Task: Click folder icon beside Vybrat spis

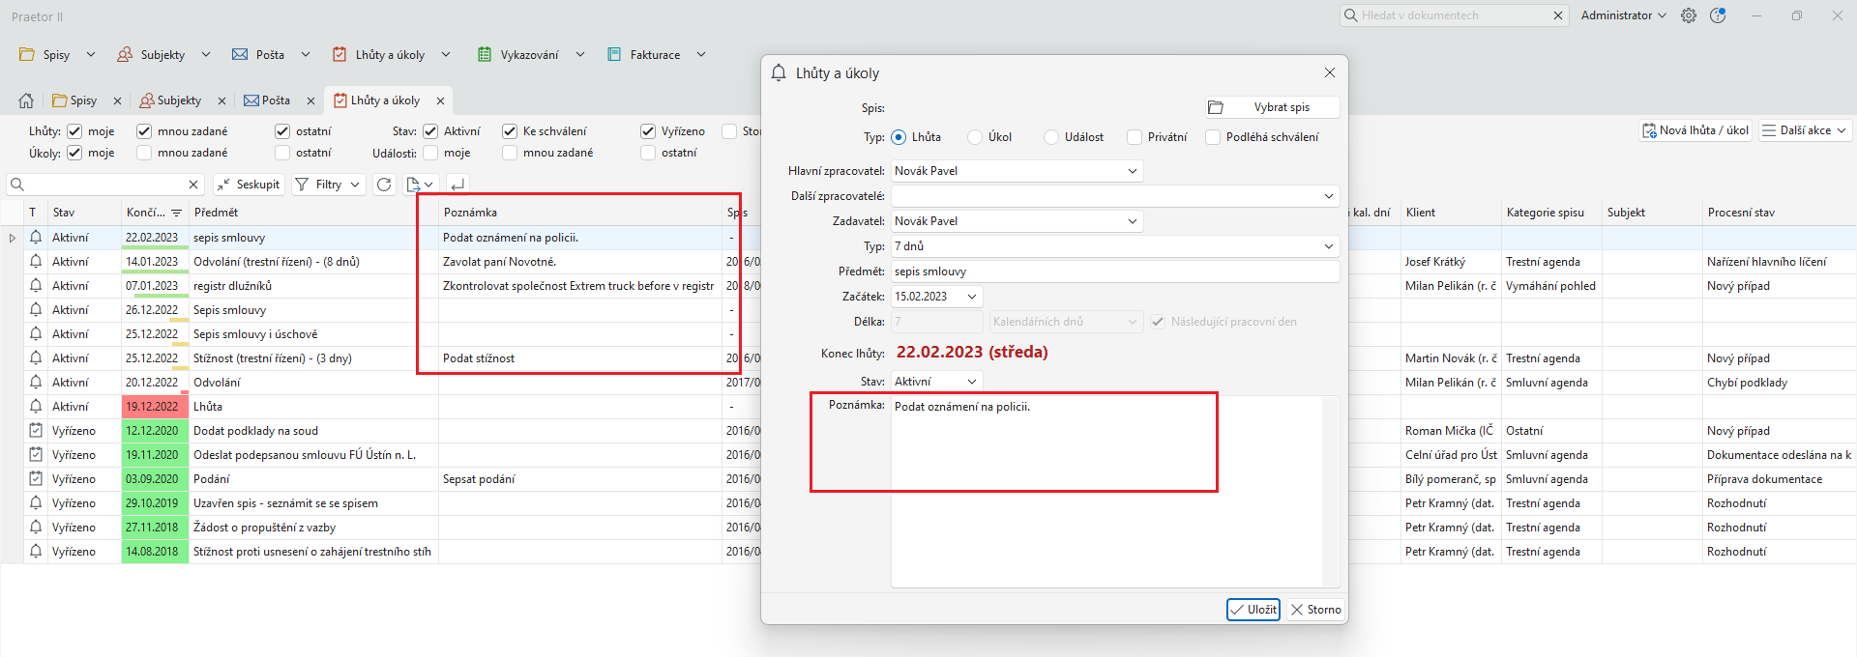Action: [x=1216, y=107]
